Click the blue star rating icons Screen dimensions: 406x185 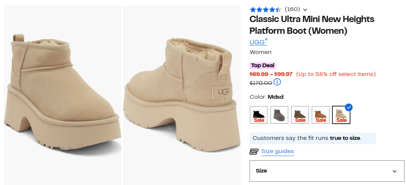pyautogui.click(x=265, y=10)
